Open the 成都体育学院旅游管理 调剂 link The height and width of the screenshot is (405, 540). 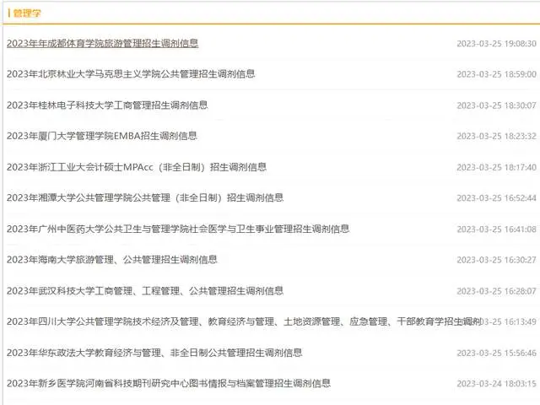tap(102, 43)
